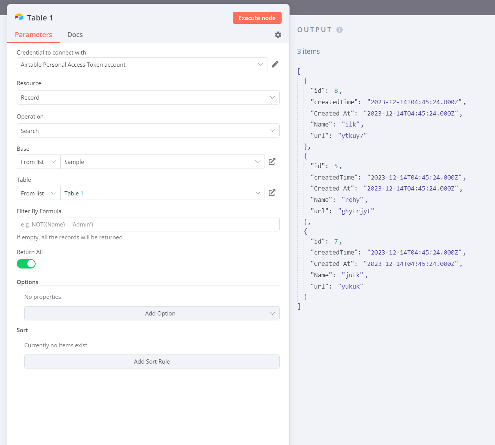Click the "ilk" Name value
495x445 pixels.
tap(351, 124)
